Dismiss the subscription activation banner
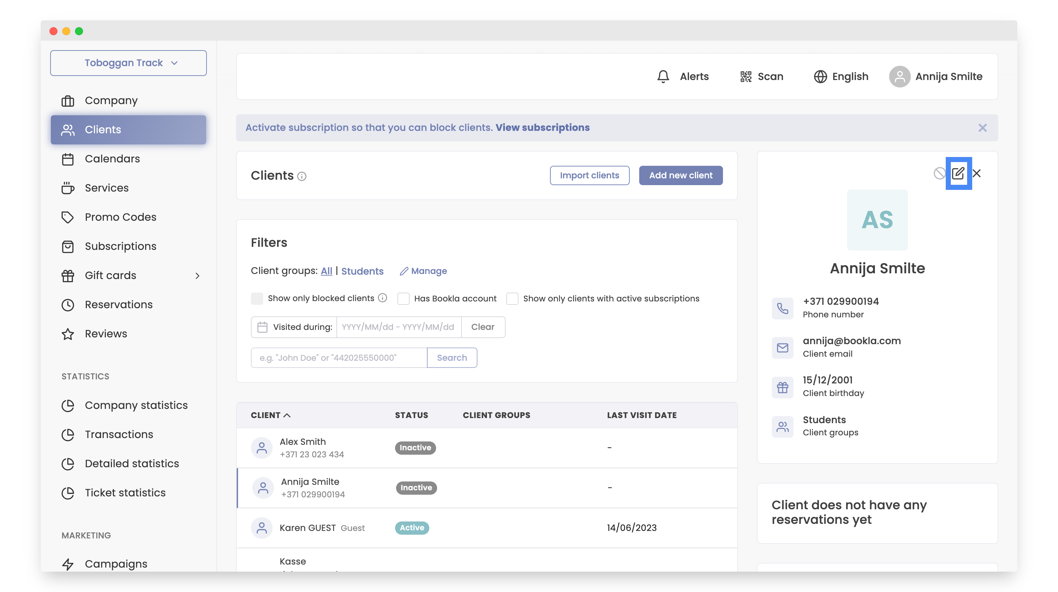 coord(982,128)
